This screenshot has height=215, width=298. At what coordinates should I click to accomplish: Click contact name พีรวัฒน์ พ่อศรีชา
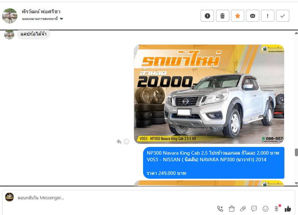tap(41, 12)
